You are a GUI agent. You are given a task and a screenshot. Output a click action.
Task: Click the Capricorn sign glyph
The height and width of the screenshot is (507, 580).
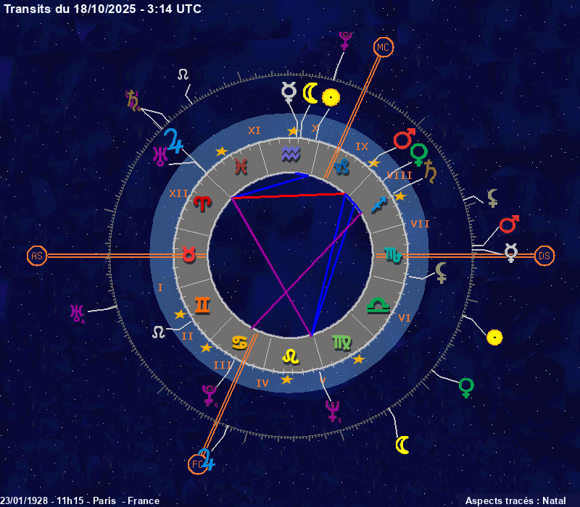(341, 167)
